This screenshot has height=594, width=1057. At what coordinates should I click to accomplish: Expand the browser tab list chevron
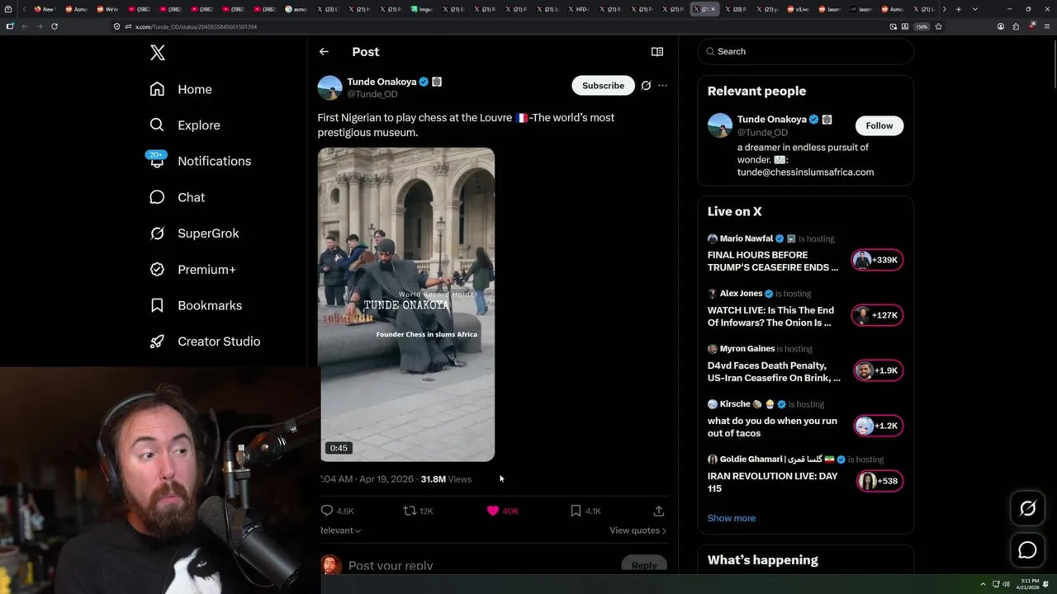(975, 9)
